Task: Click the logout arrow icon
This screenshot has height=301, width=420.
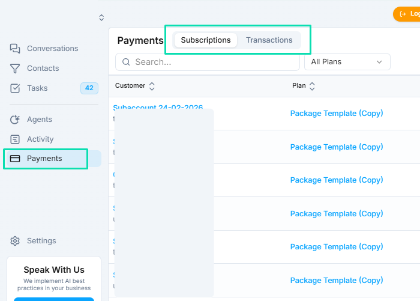Action: 403,14
